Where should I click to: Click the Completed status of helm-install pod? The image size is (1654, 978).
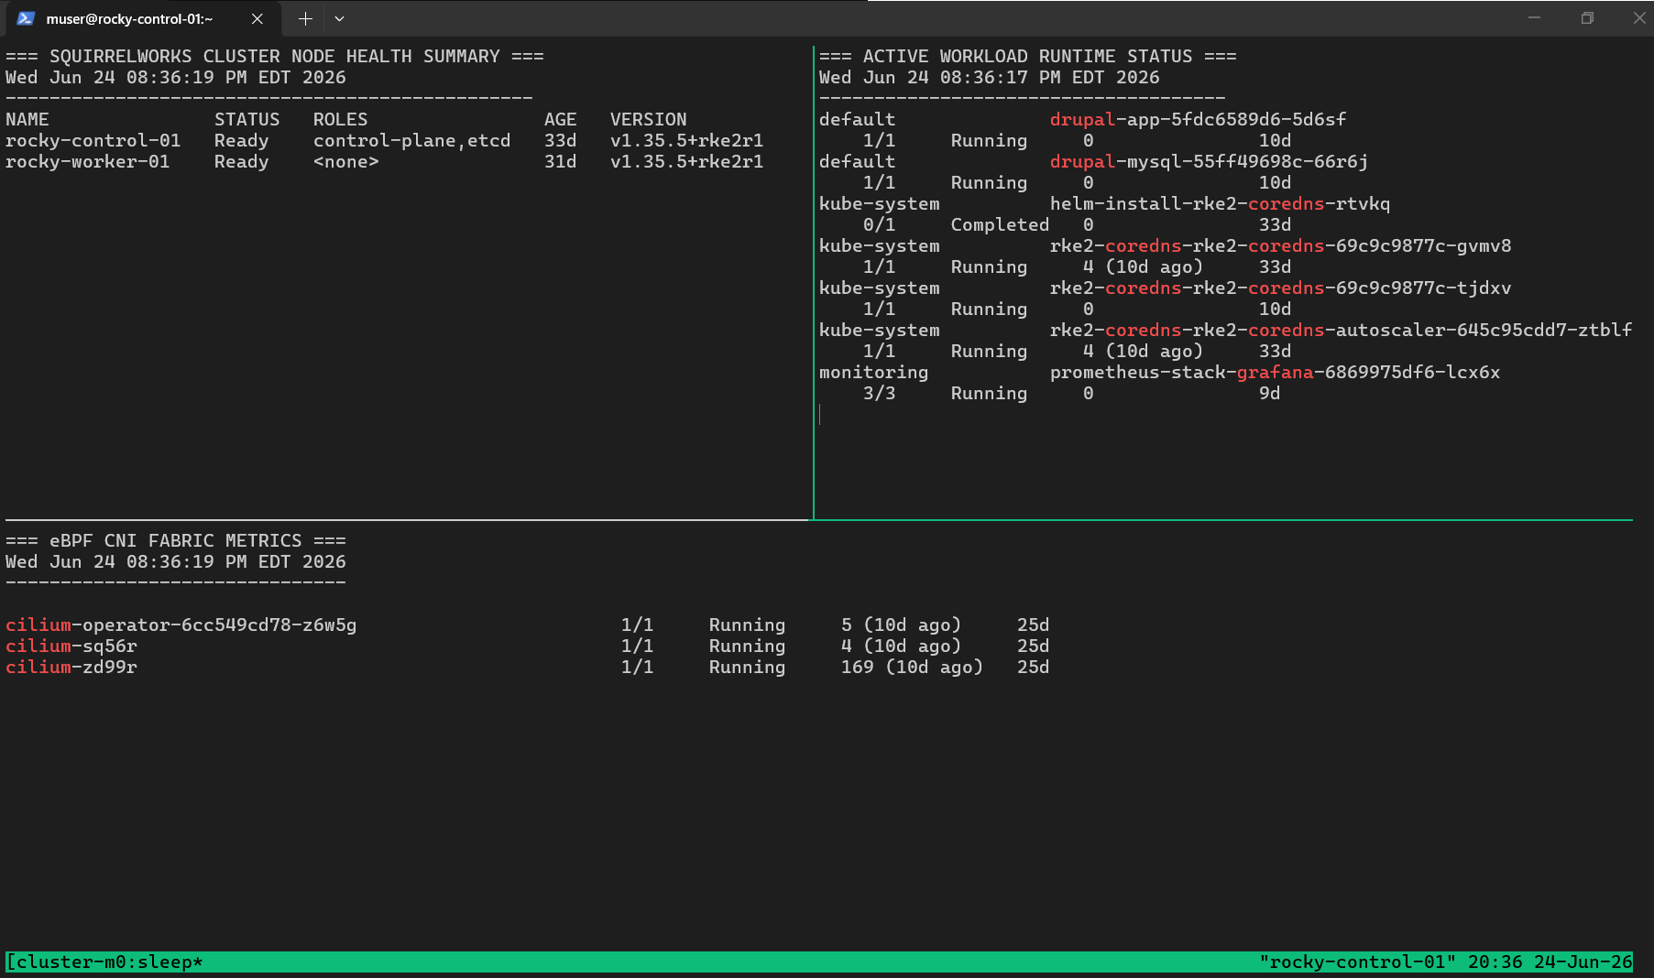click(x=1001, y=225)
